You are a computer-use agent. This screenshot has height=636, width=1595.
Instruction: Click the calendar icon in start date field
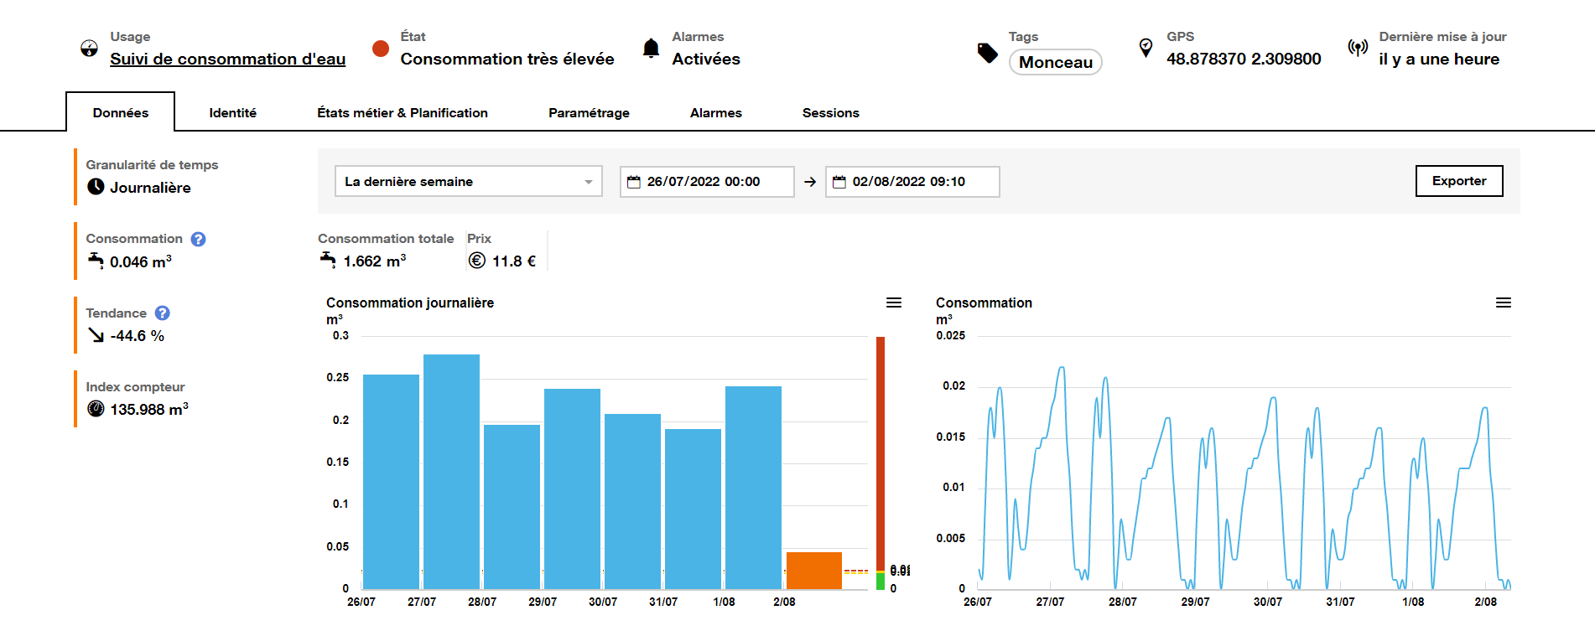[x=634, y=182]
